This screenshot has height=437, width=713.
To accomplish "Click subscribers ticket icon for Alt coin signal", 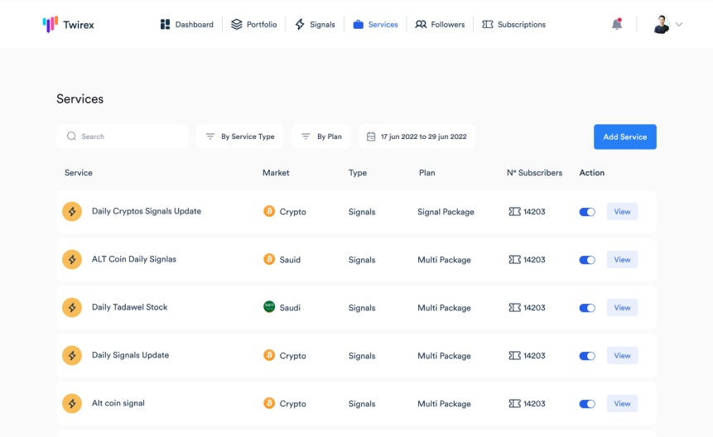I will (x=514, y=404).
